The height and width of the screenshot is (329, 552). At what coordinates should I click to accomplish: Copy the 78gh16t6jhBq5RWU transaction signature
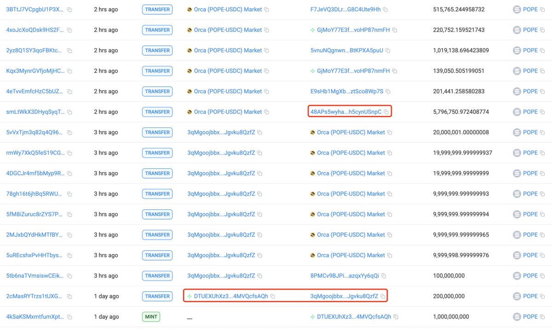click(x=69, y=194)
